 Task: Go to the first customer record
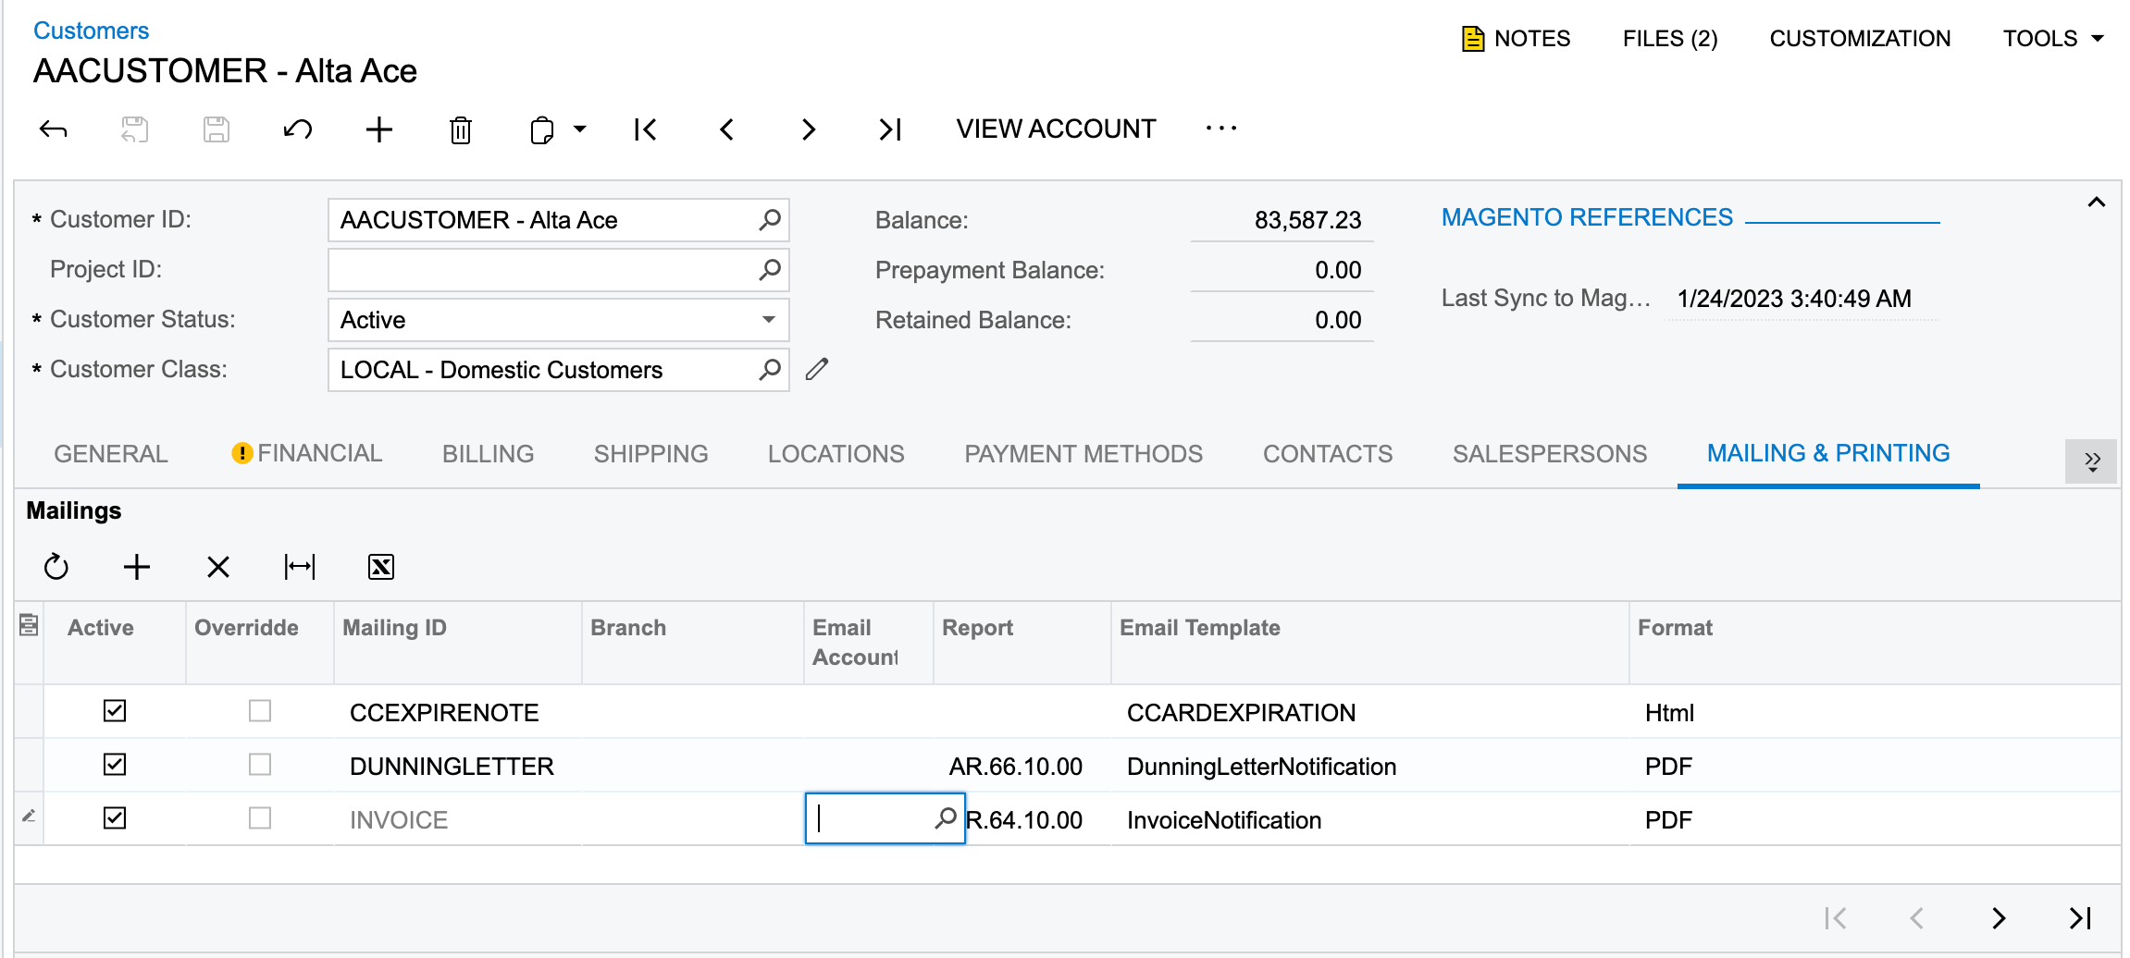(646, 129)
